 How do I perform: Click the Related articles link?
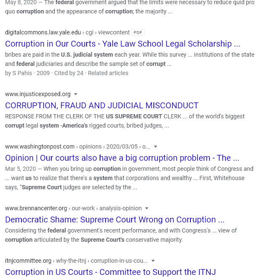tap(108, 73)
